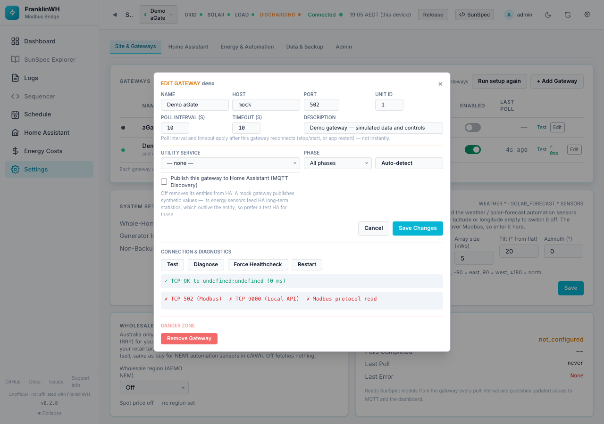Click the Schedule calendar icon

point(15,114)
